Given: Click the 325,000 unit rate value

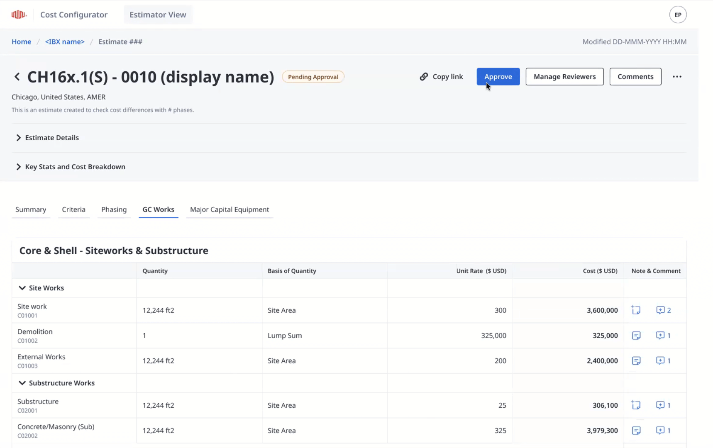Looking at the screenshot, I should [493, 336].
